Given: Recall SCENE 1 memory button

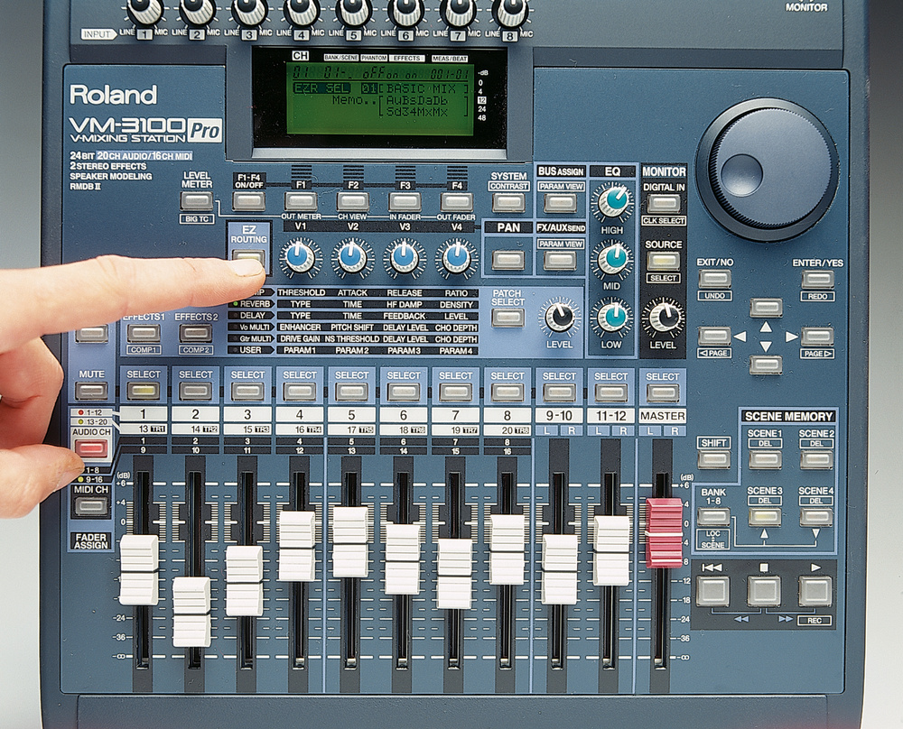Looking at the screenshot, I should 765,458.
